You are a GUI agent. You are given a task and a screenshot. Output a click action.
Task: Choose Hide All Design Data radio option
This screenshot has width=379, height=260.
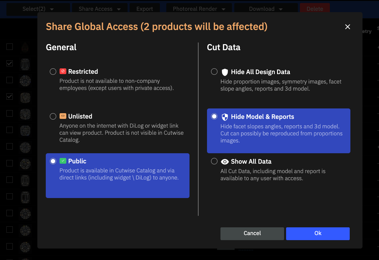(214, 72)
